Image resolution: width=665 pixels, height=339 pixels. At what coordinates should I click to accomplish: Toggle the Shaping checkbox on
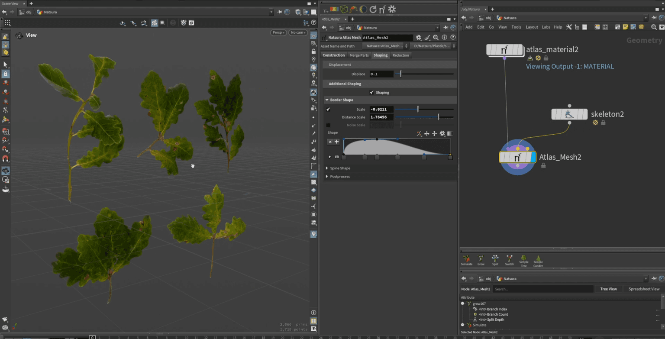pos(371,92)
